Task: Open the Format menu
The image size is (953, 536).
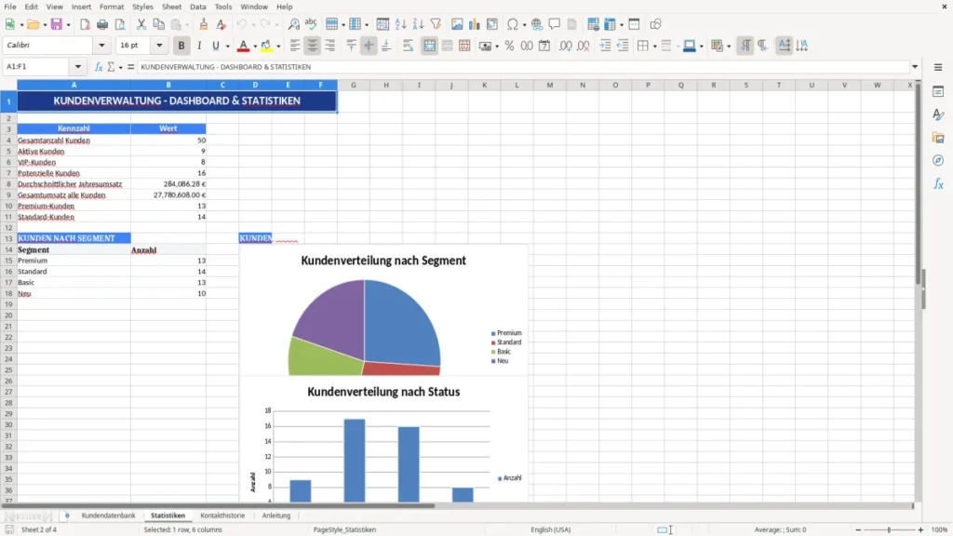Action: [x=112, y=7]
